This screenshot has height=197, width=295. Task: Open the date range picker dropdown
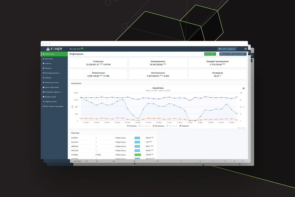(233, 54)
